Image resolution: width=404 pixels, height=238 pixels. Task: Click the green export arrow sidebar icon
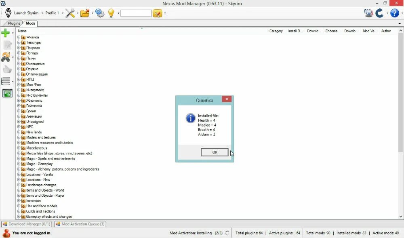tap(7, 93)
